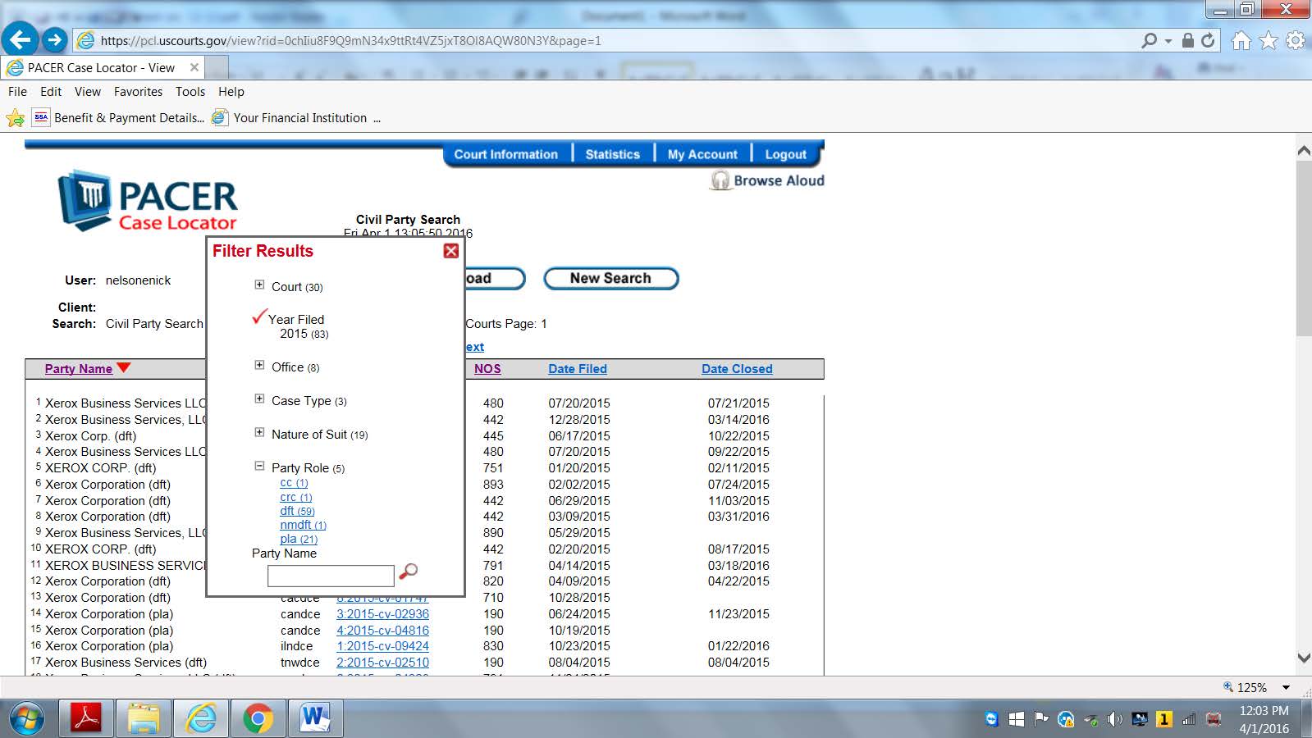This screenshot has width=1312, height=738.
Task: Open the browser Tools gear icon
Action: (x=1296, y=40)
